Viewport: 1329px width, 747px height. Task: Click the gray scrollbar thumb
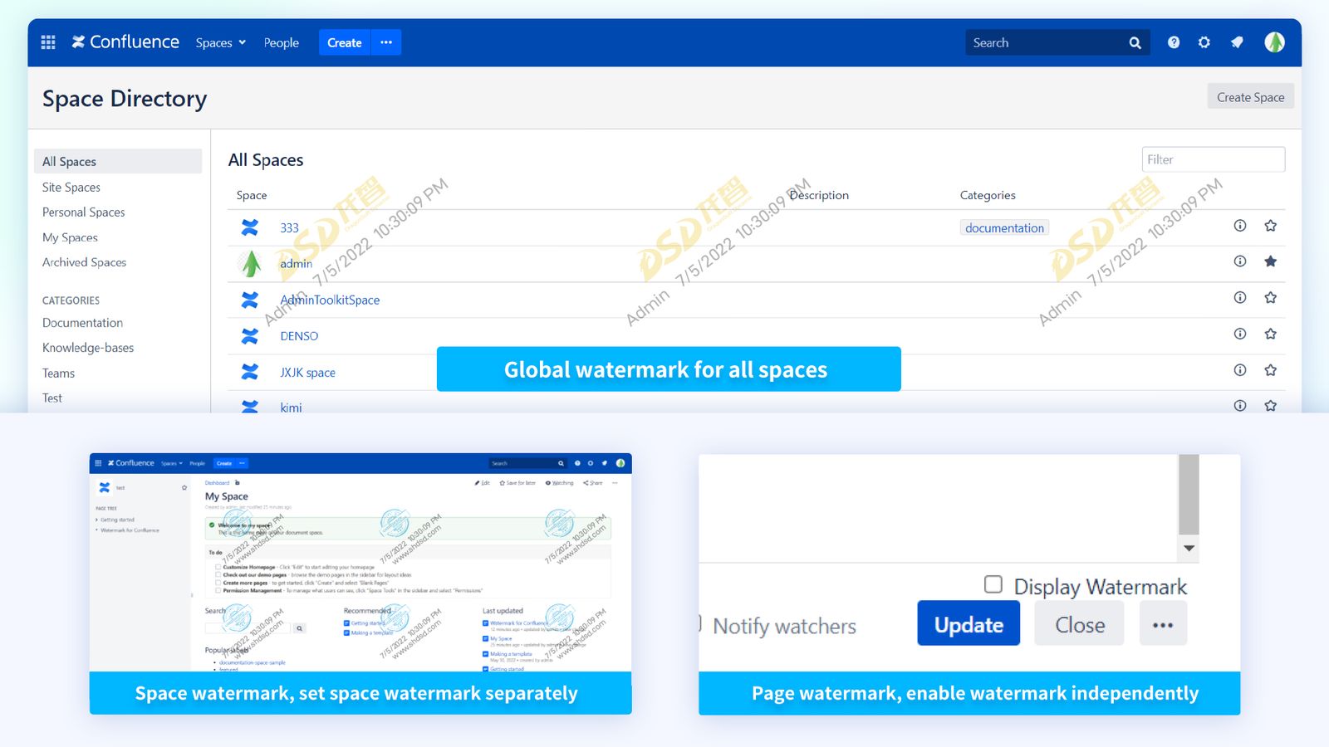[1189, 495]
